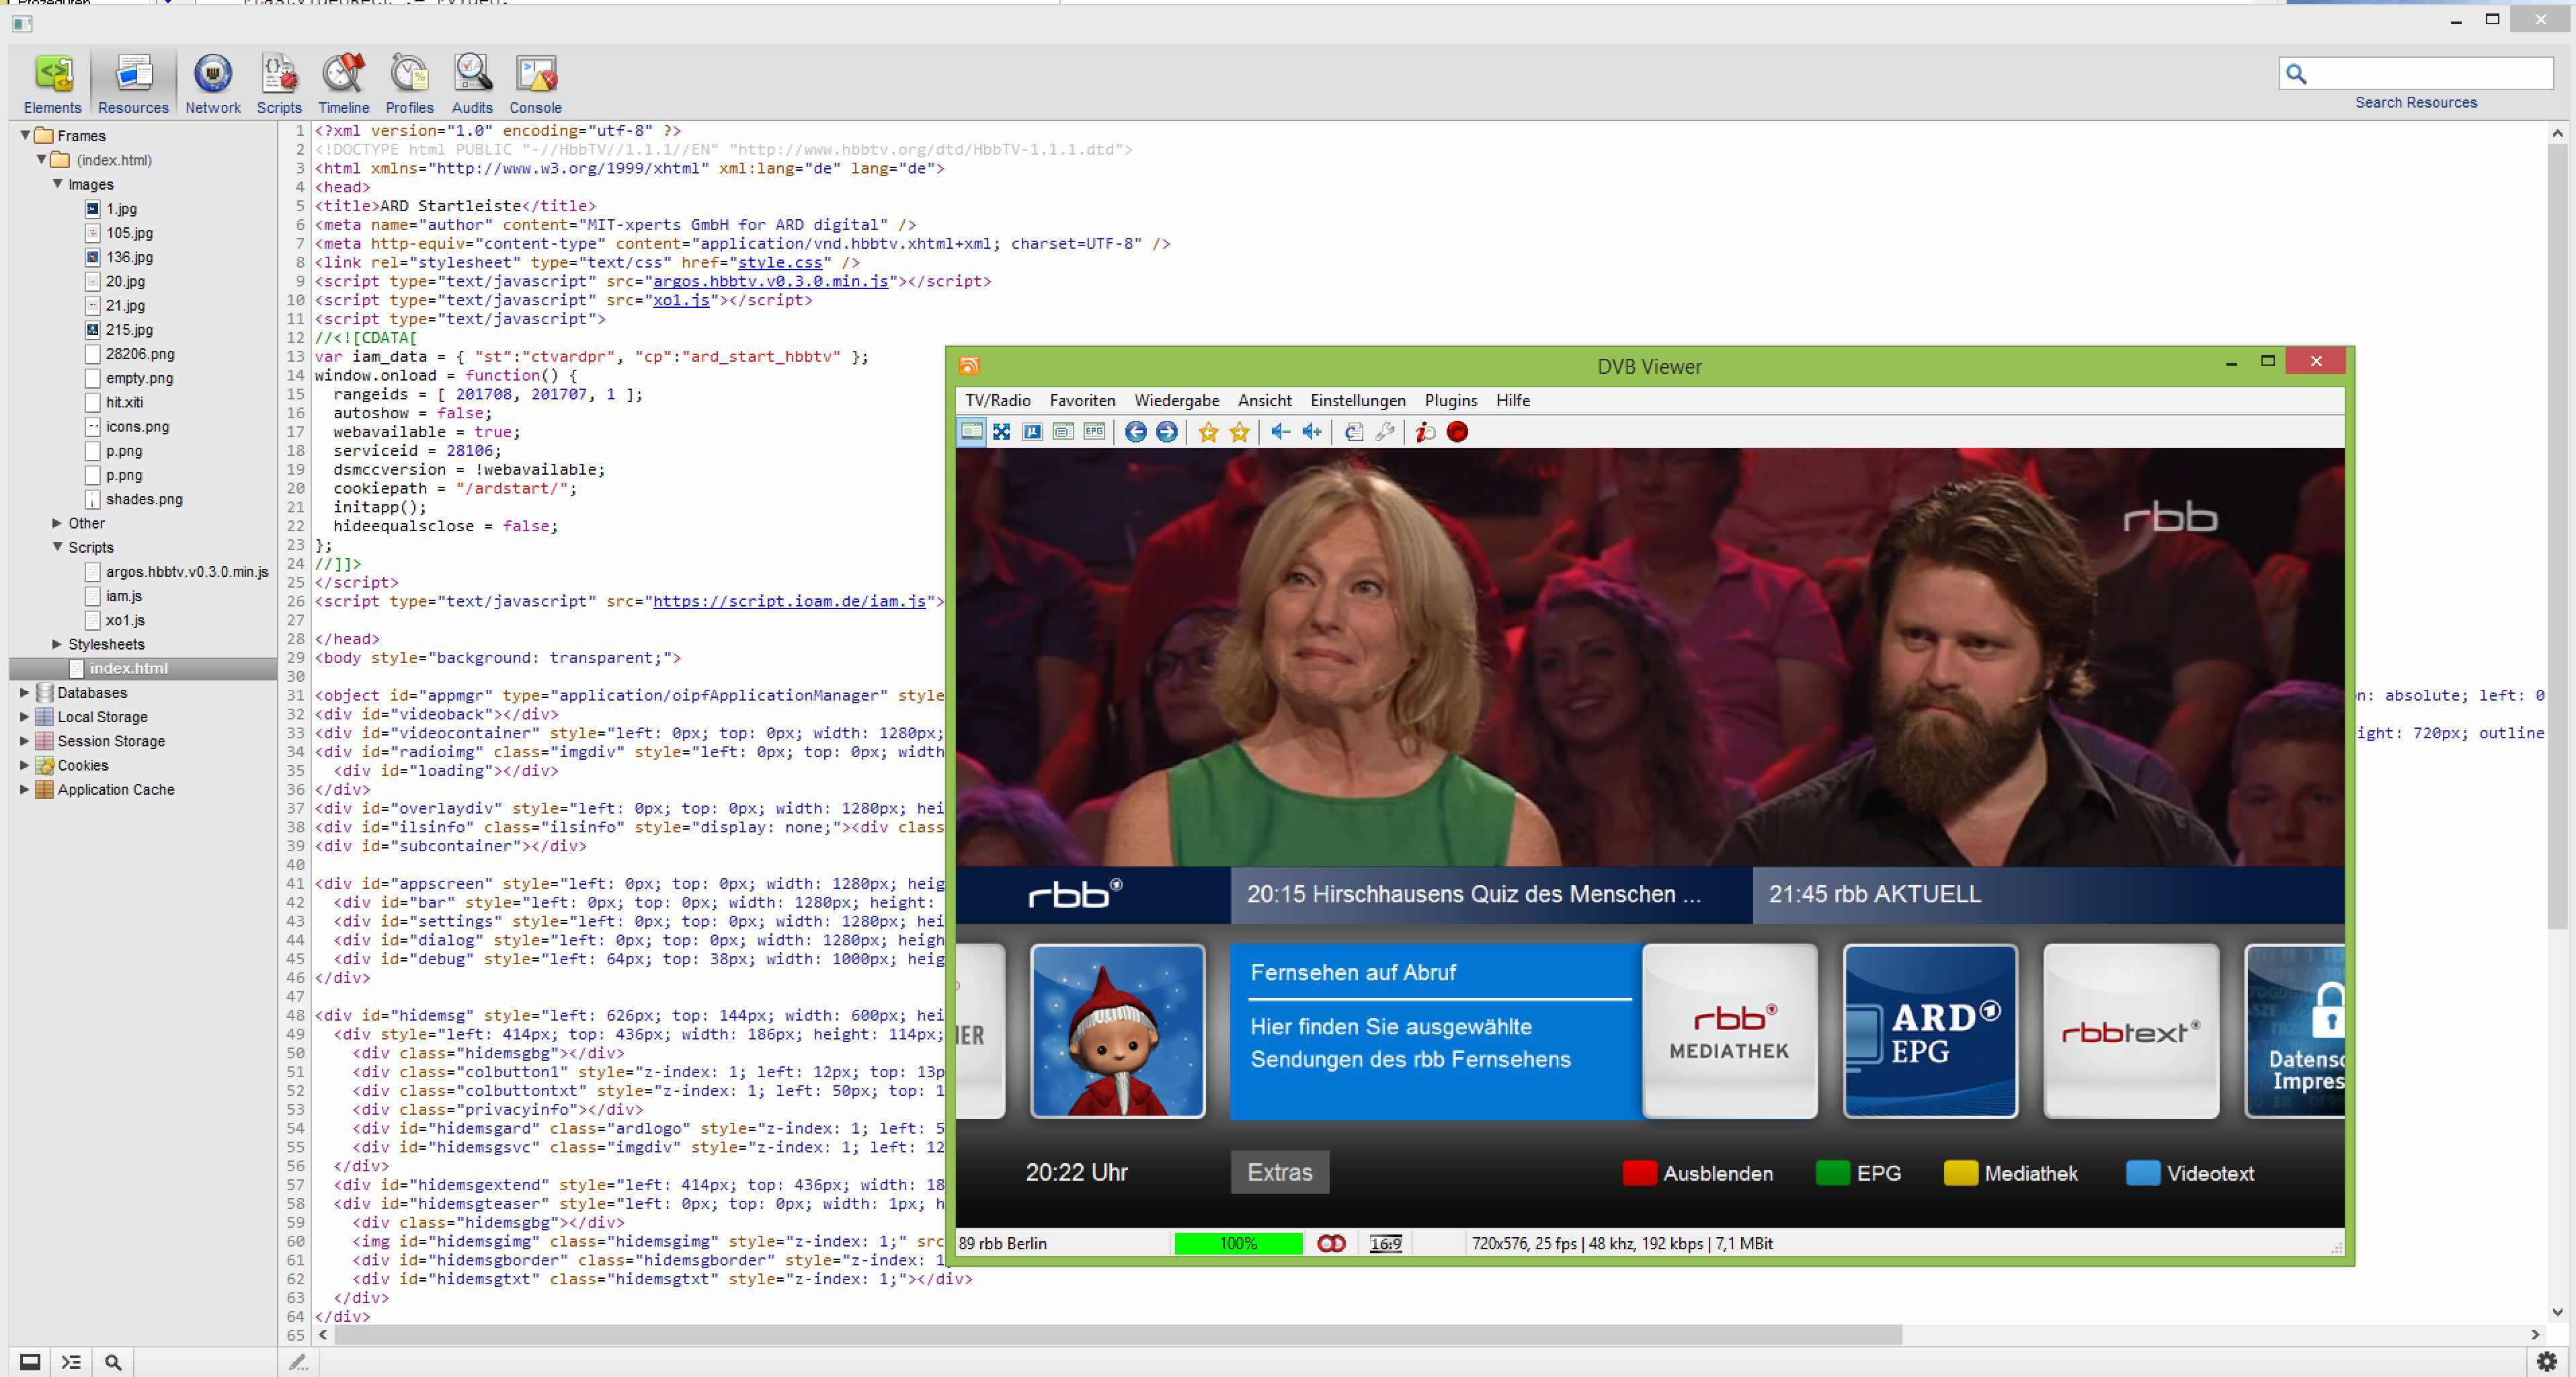Expand the Stylesheets tree node
Image resolution: width=2576 pixels, height=1377 pixels.
pyautogui.click(x=57, y=644)
